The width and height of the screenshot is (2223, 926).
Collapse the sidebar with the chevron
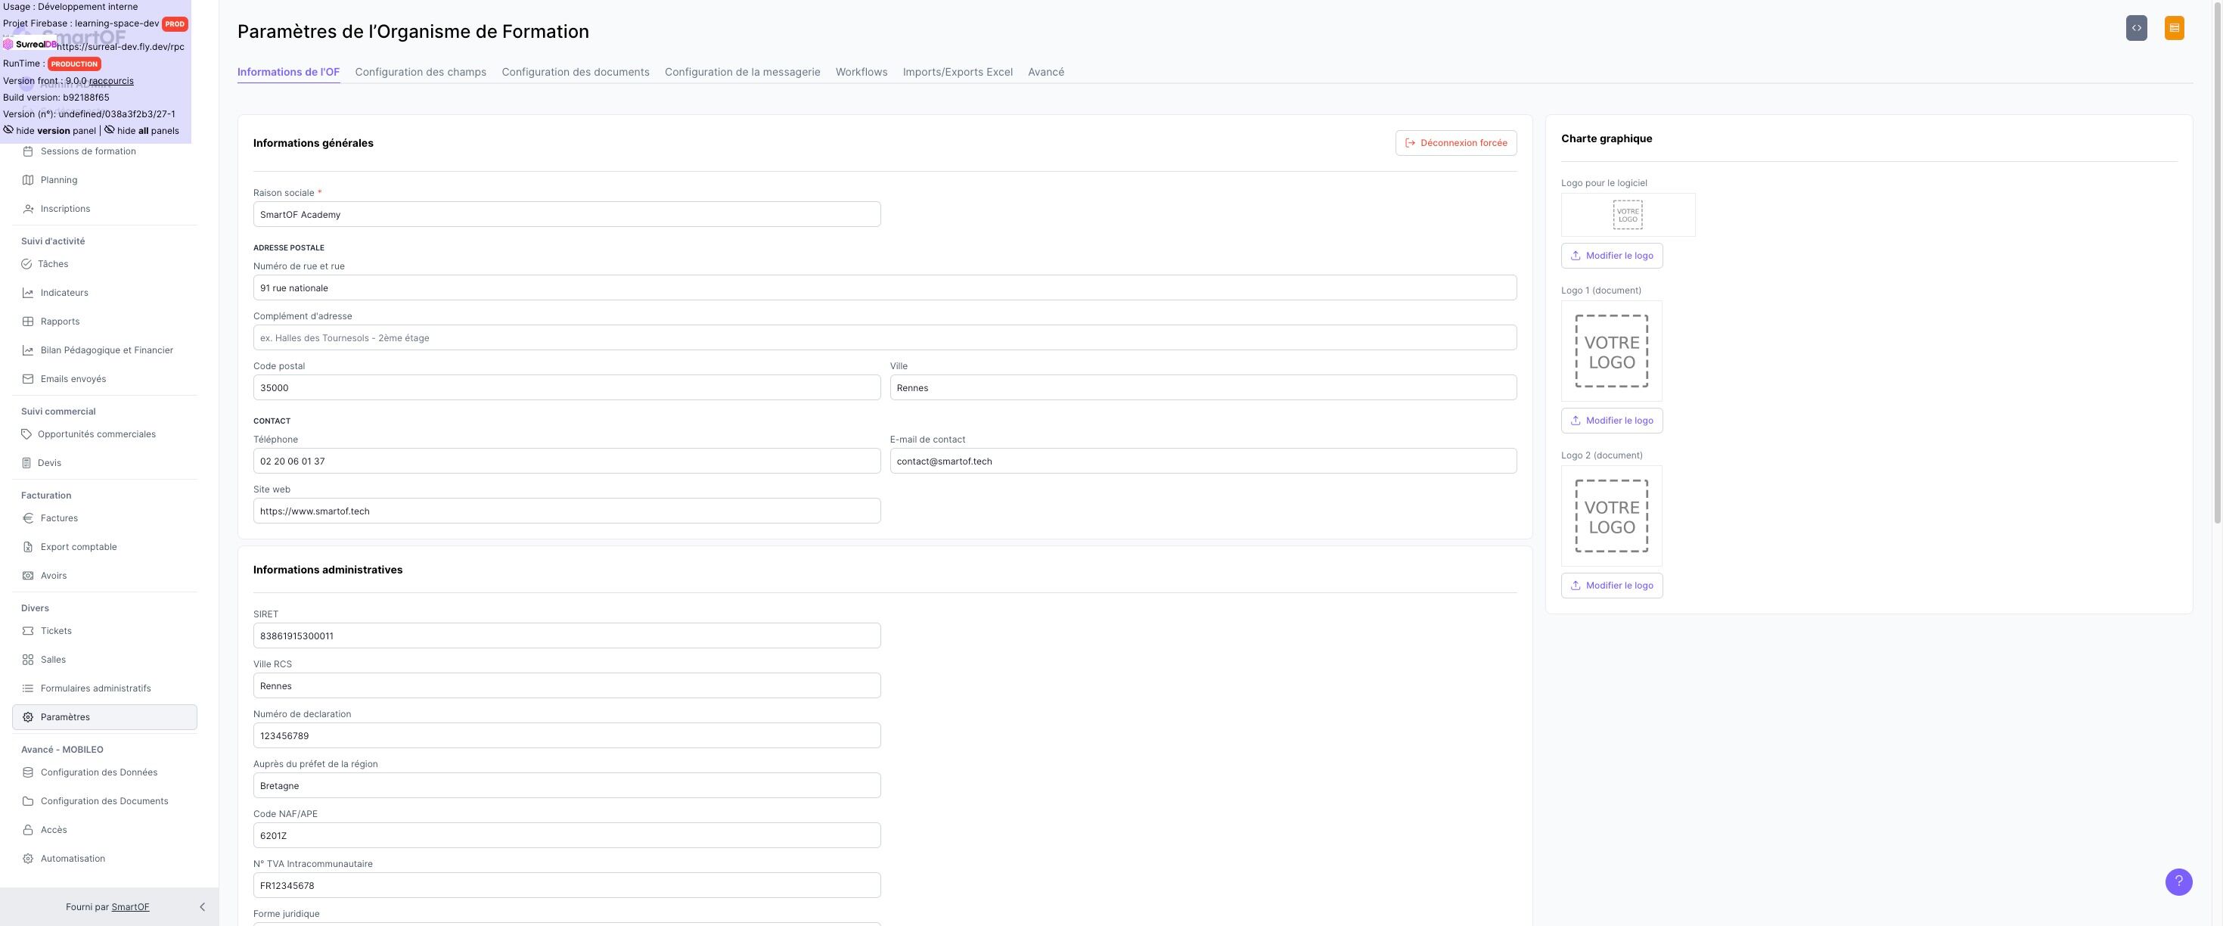point(202,906)
